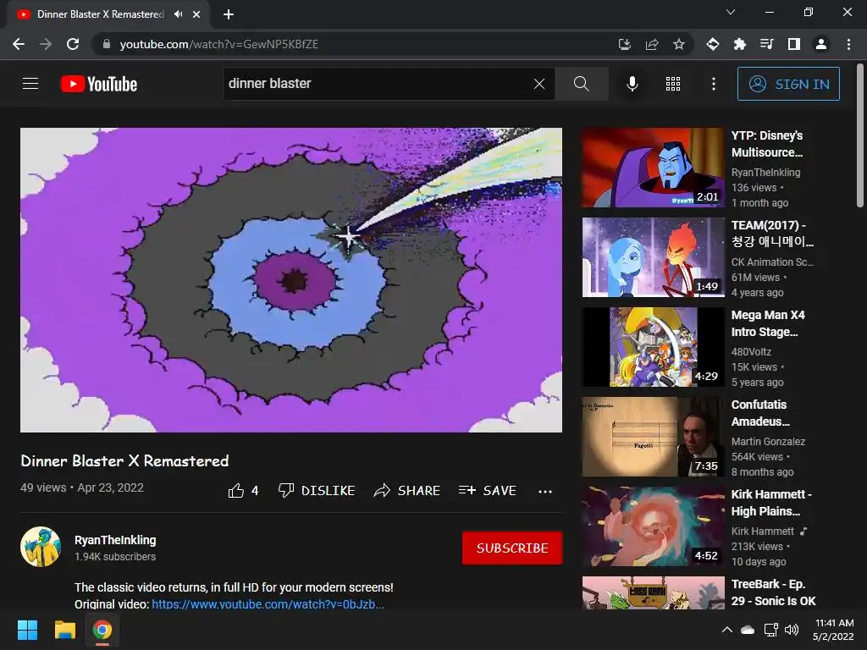The image size is (867, 650).
Task: Open OneDrive cloud tray icon
Action: tap(748, 630)
